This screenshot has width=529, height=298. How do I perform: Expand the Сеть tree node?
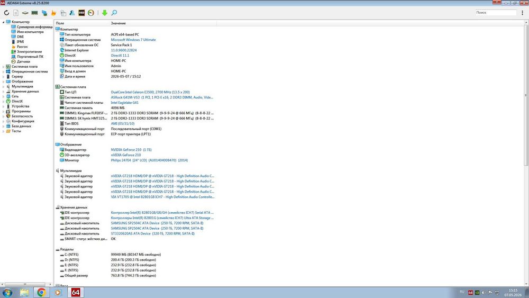point(3,96)
